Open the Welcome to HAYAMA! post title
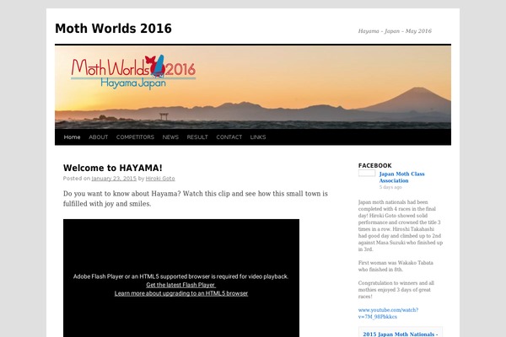The height and width of the screenshot is (337, 506). pyautogui.click(x=113, y=168)
